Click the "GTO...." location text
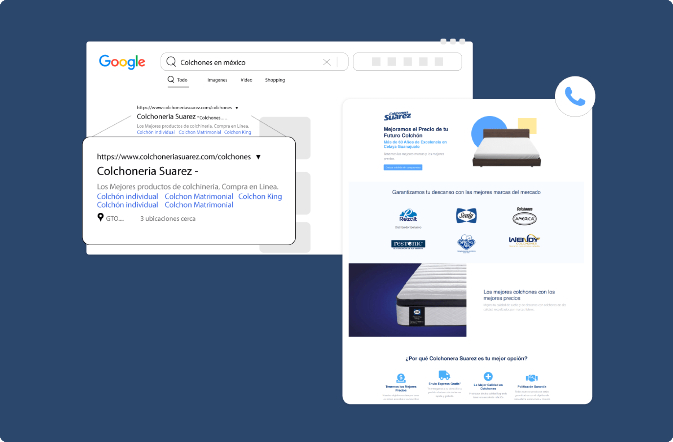 point(115,218)
